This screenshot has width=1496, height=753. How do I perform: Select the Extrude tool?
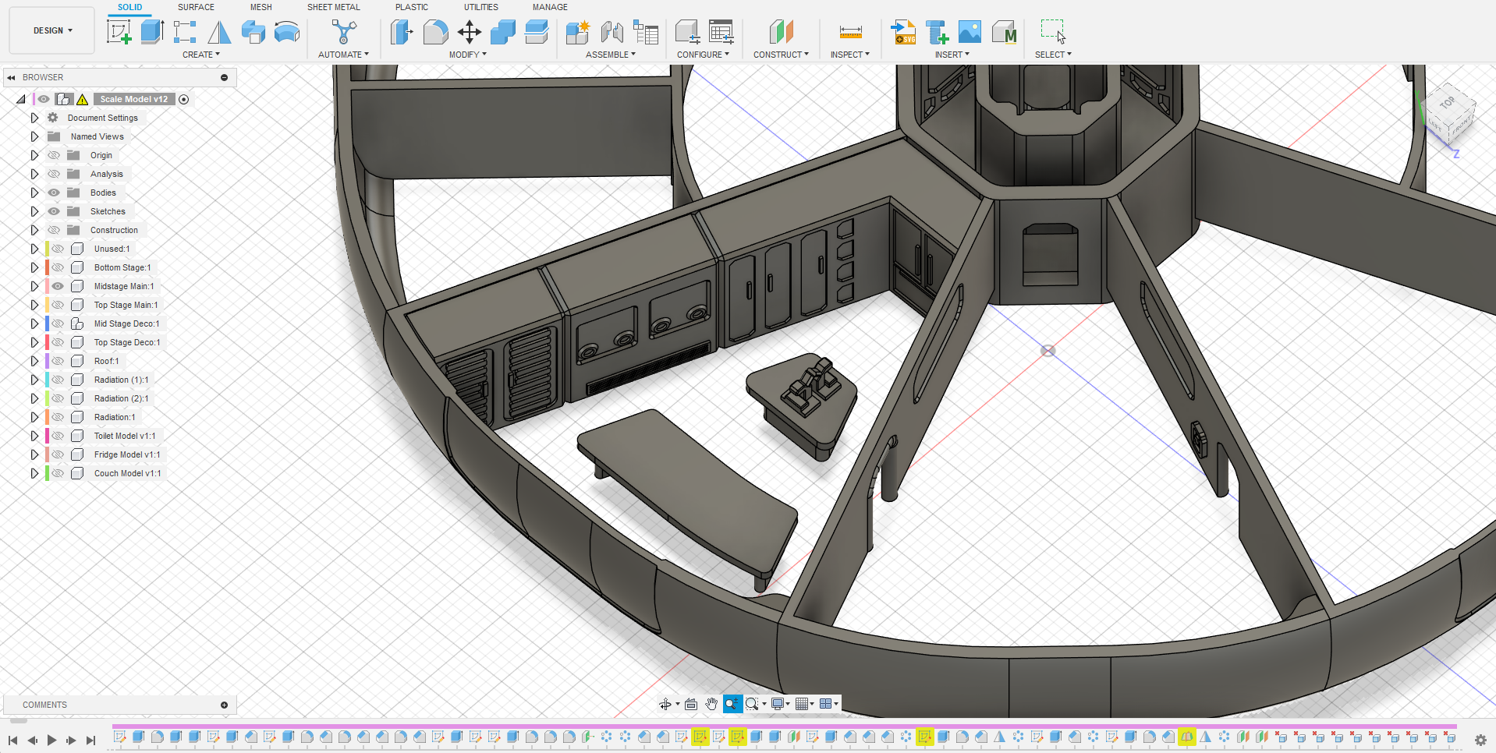(x=152, y=32)
